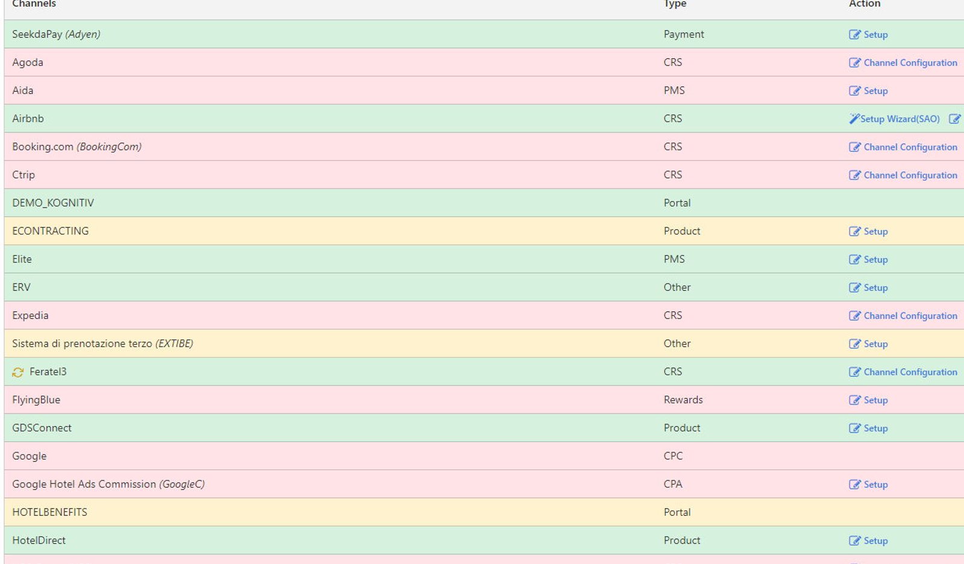Select the Ctrip channel name
Viewport: 964px width, 564px height.
point(23,175)
